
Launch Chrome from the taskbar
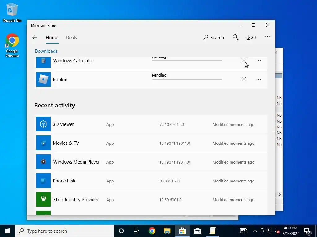(152, 231)
